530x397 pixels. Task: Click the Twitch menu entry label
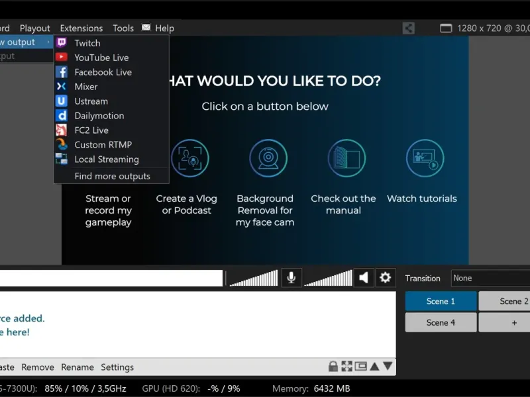coord(87,43)
